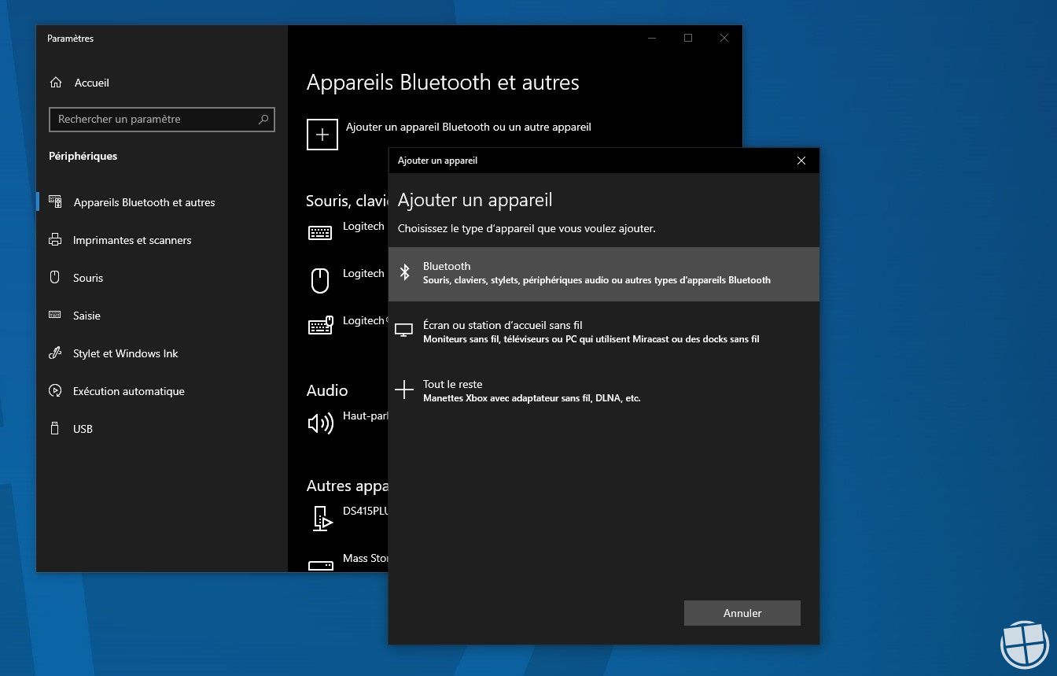Click the monitor icon for wireless display option
The width and height of the screenshot is (1057, 676).
[403, 331]
